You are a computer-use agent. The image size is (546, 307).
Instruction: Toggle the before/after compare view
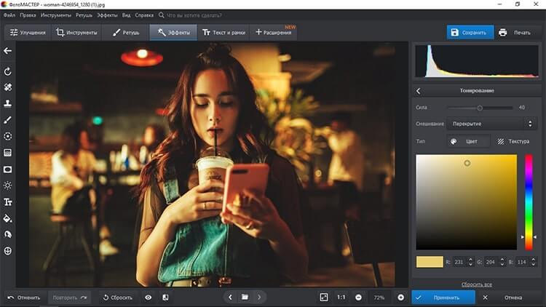click(x=165, y=298)
